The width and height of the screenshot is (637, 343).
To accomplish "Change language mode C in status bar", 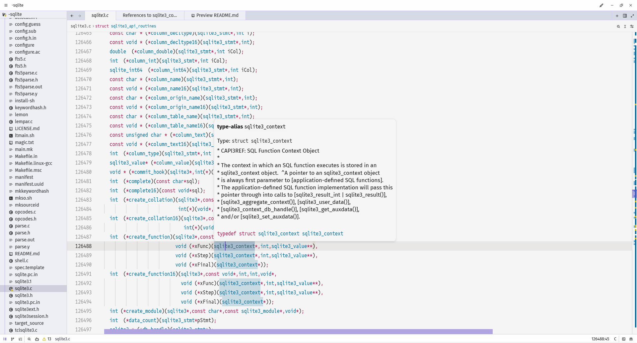I will pyautogui.click(x=615, y=339).
